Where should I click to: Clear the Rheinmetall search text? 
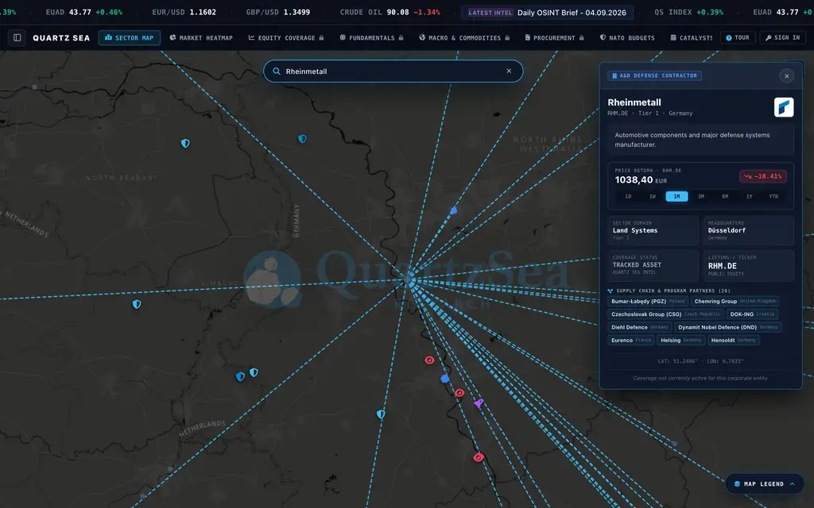click(509, 71)
